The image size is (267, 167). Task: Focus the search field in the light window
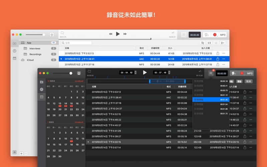click(x=76, y=43)
